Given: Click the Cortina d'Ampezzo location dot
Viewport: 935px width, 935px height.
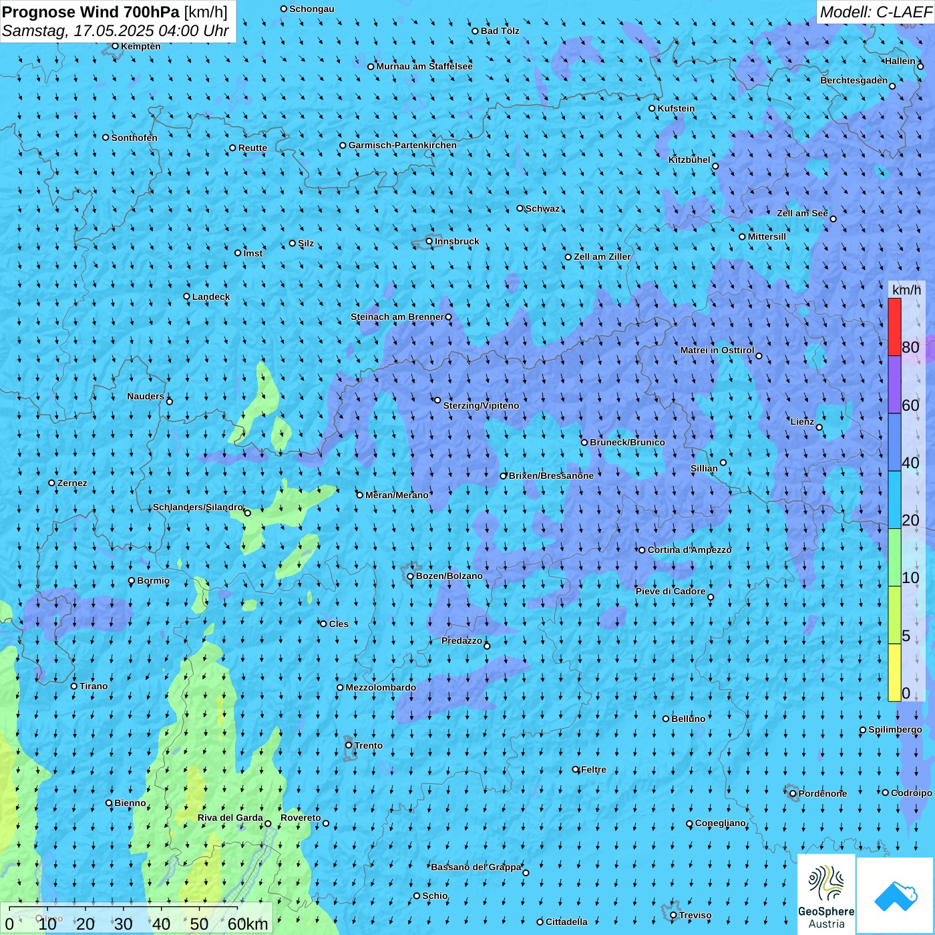Looking at the screenshot, I should [x=642, y=550].
